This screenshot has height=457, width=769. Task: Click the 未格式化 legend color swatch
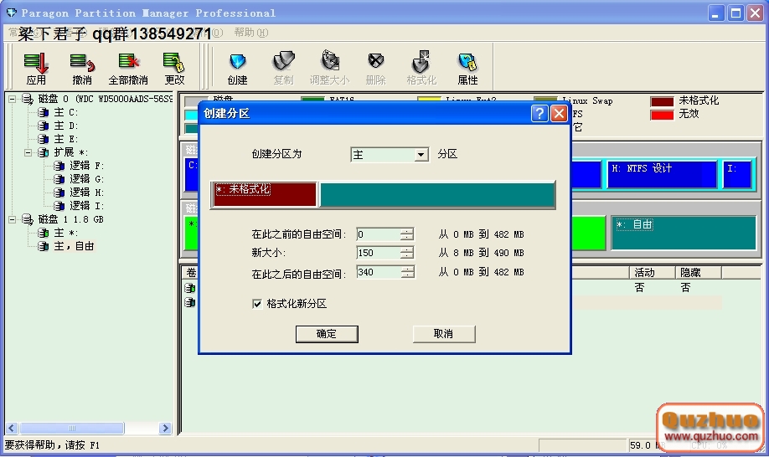pos(662,101)
